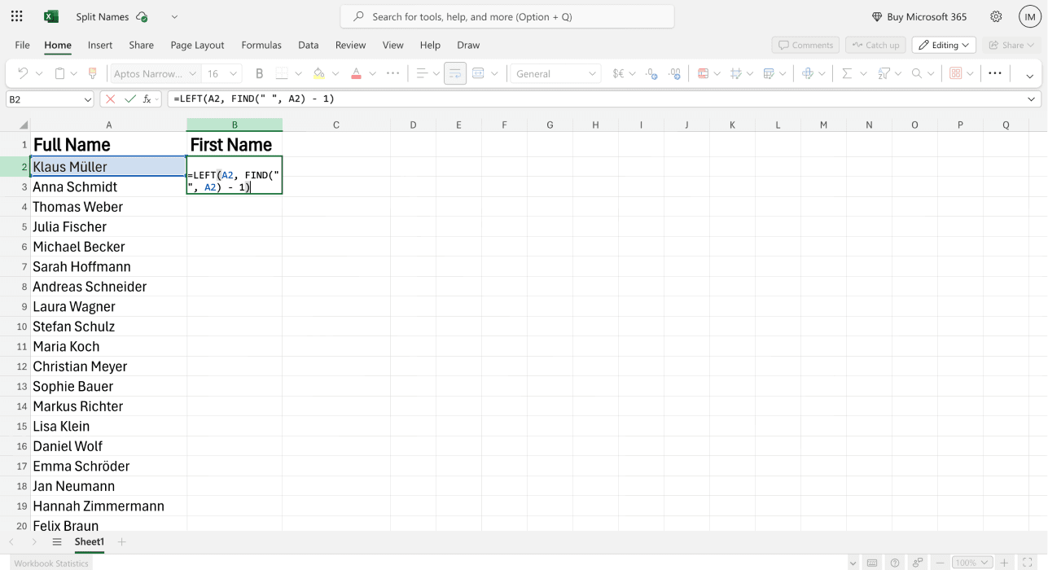The height and width of the screenshot is (570, 1048).
Task: Open the zoom level control showing 100%
Action: [x=972, y=562]
